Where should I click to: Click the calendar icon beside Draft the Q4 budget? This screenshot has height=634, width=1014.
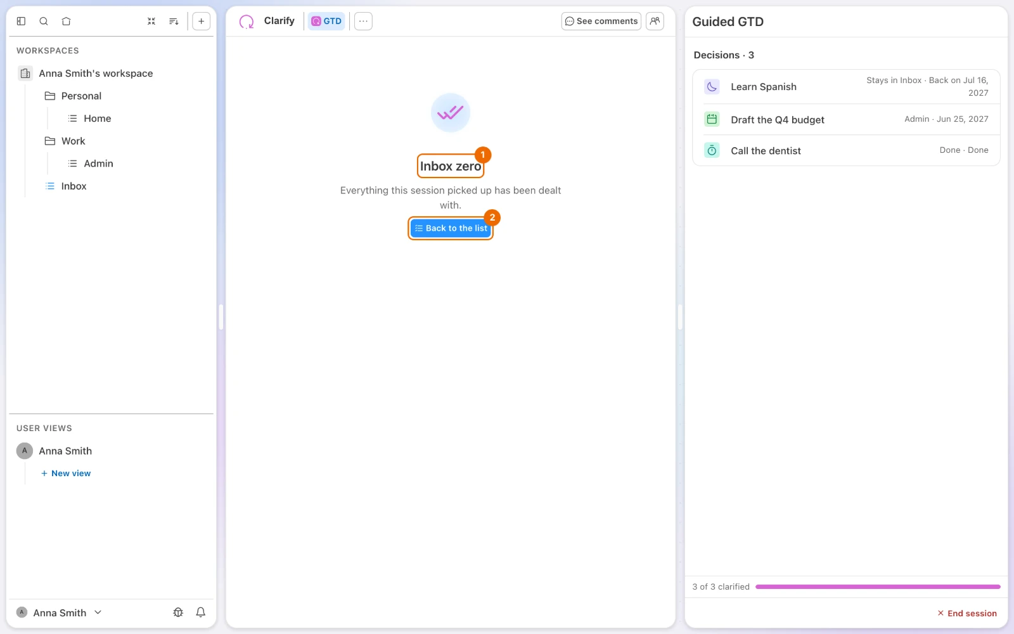pos(712,119)
